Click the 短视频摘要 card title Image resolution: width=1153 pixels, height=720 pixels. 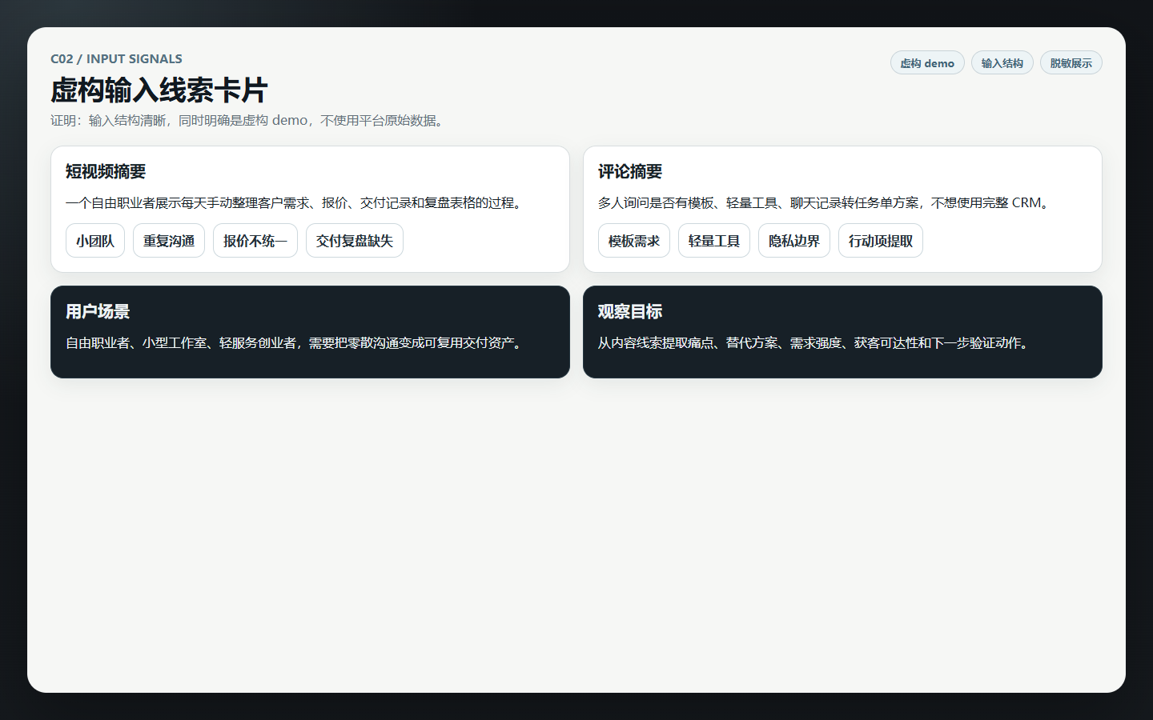point(106,172)
